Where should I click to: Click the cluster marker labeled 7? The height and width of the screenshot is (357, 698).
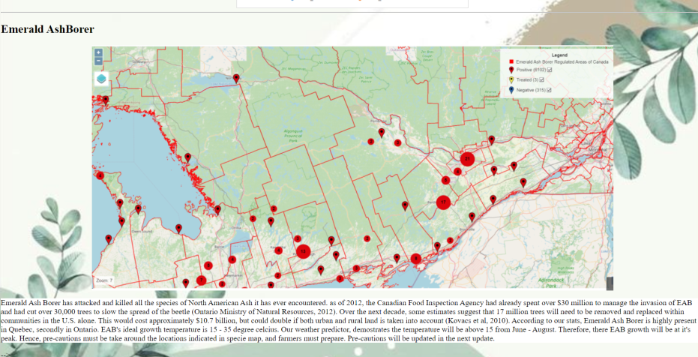pyautogui.click(x=202, y=280)
